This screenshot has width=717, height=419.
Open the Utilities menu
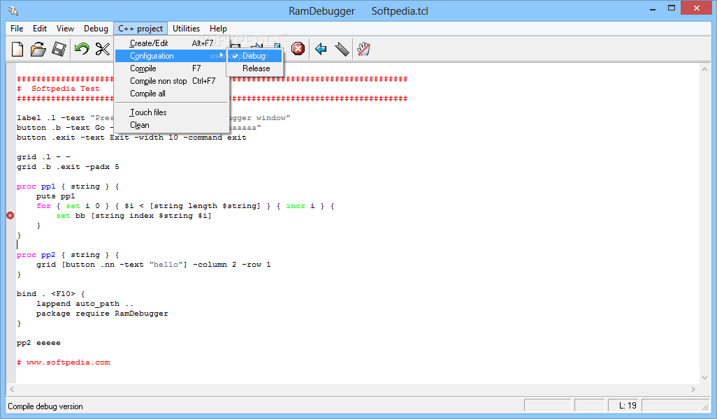(186, 29)
